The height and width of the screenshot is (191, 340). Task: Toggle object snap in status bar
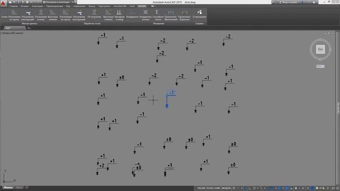pos(273,188)
